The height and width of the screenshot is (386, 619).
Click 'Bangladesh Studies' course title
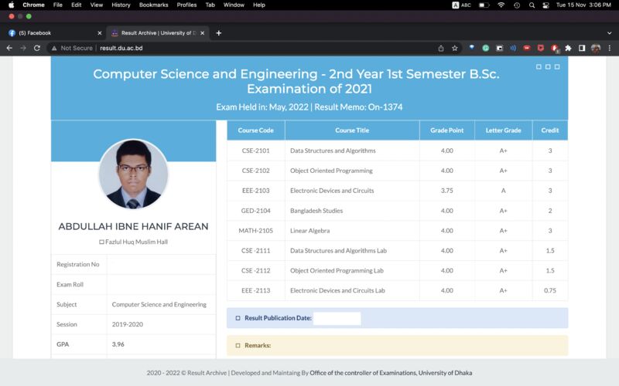(x=316, y=211)
